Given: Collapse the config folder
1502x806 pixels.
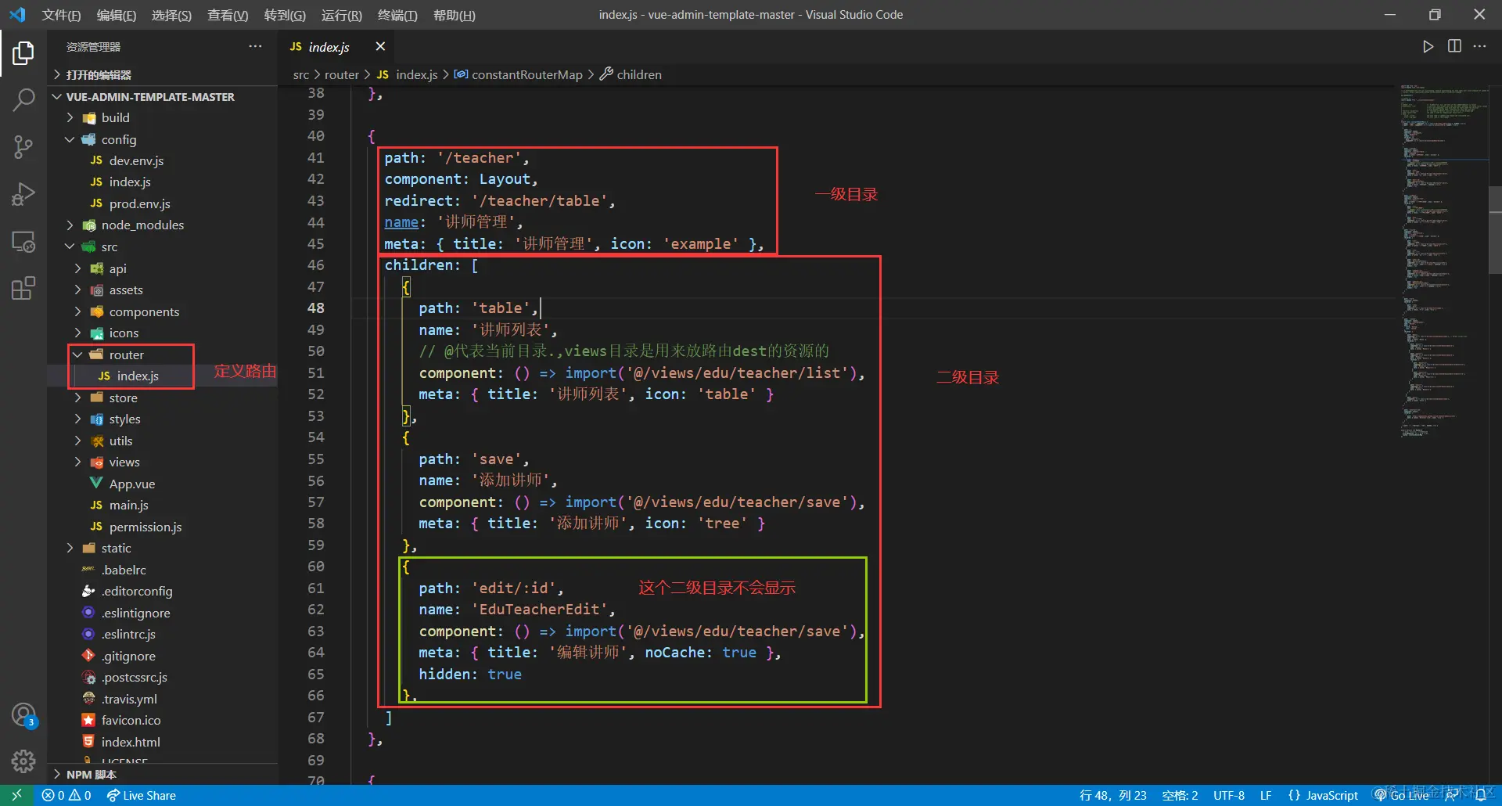Looking at the screenshot, I should tap(162, 139).
